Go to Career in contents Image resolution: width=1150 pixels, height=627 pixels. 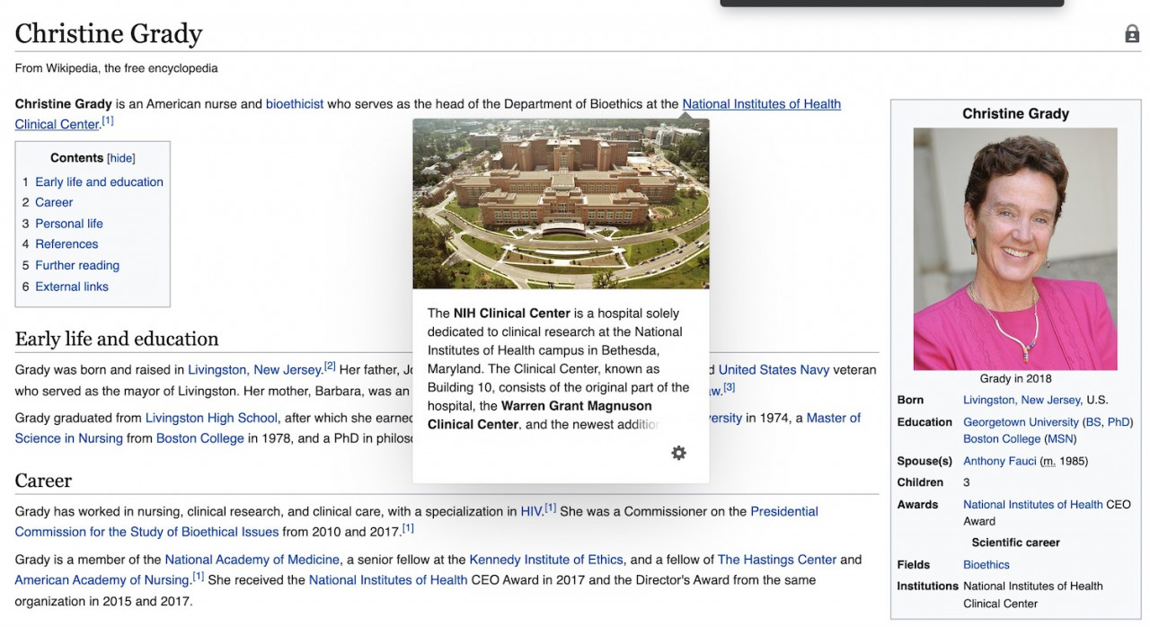click(54, 202)
